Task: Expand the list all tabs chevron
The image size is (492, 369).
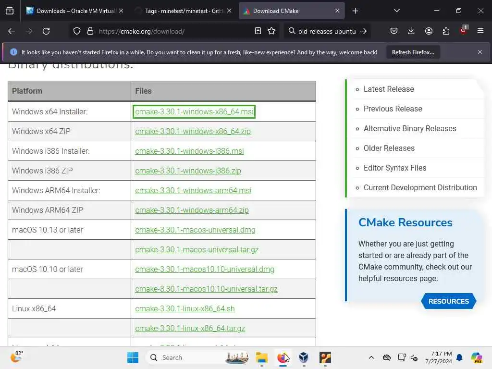Action: pyautogui.click(x=396, y=11)
